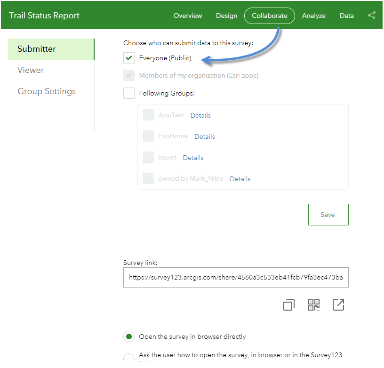
Task: Select Open the survey in browser directly
Action: click(129, 336)
